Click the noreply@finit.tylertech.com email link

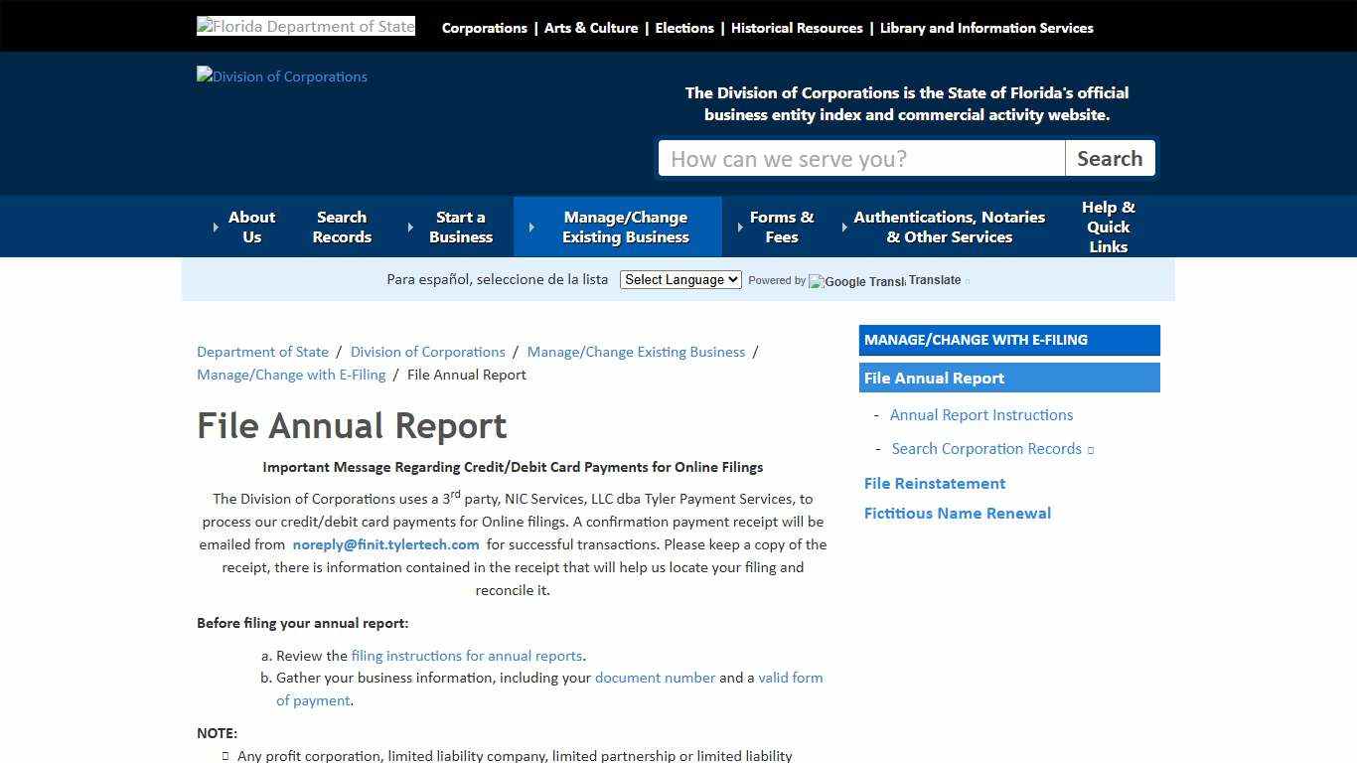pyautogui.click(x=385, y=544)
